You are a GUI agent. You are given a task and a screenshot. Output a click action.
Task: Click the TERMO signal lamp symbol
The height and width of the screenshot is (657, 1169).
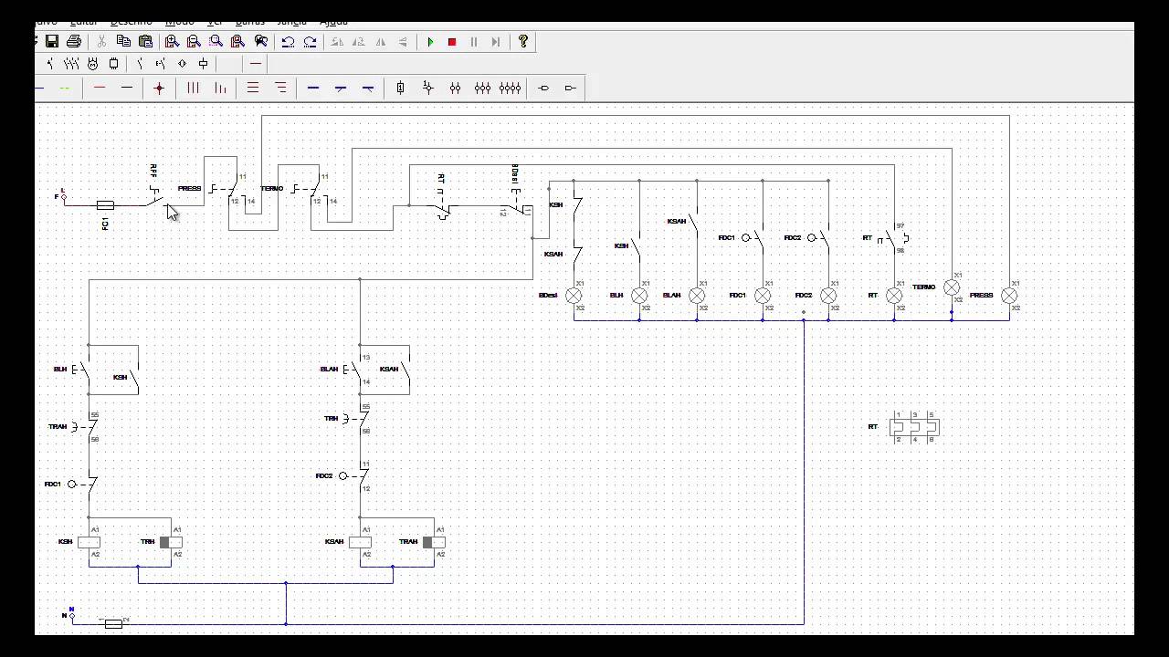952,287
